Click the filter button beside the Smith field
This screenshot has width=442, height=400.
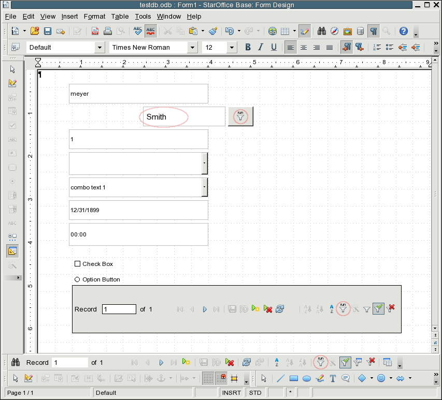[240, 116]
